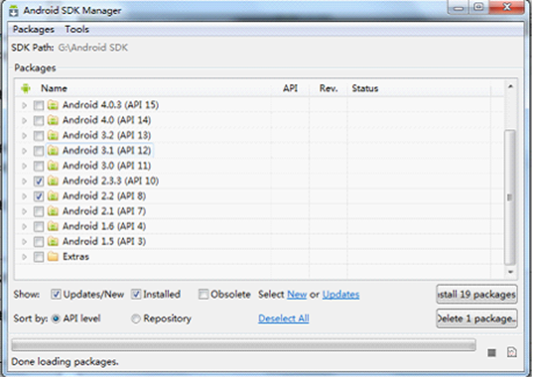
Task: Uncheck the Android 2.3.3 (API 10) checkbox
Action: (39, 182)
